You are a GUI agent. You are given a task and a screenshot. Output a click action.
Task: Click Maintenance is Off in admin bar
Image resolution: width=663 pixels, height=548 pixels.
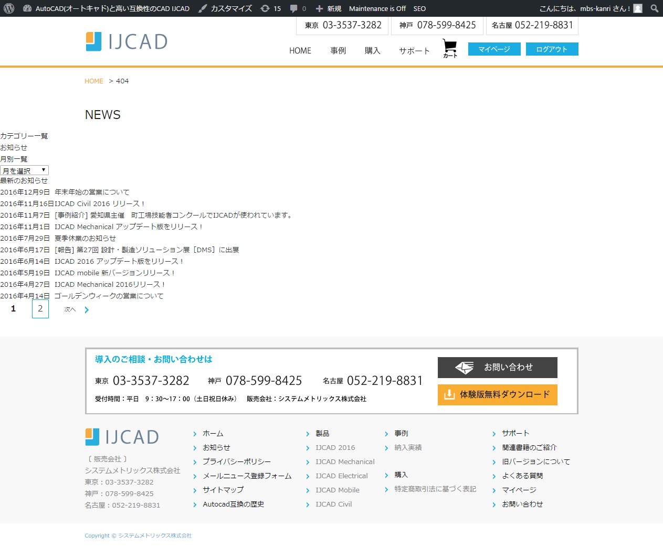377,8
